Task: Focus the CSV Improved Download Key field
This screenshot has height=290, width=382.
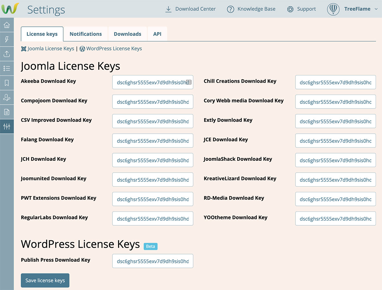Action: (x=153, y=121)
